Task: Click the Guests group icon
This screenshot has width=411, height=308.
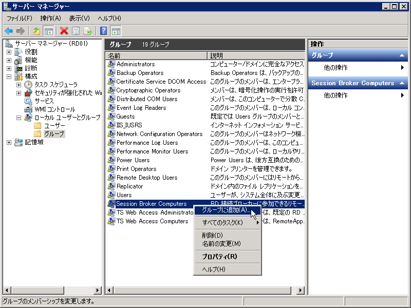Action: click(111, 117)
